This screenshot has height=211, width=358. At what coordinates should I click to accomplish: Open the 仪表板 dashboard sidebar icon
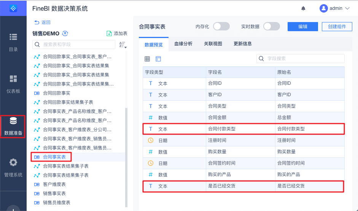13,79
